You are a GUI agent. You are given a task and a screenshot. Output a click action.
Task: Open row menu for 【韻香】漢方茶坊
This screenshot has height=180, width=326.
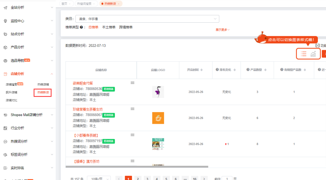click(133, 161)
